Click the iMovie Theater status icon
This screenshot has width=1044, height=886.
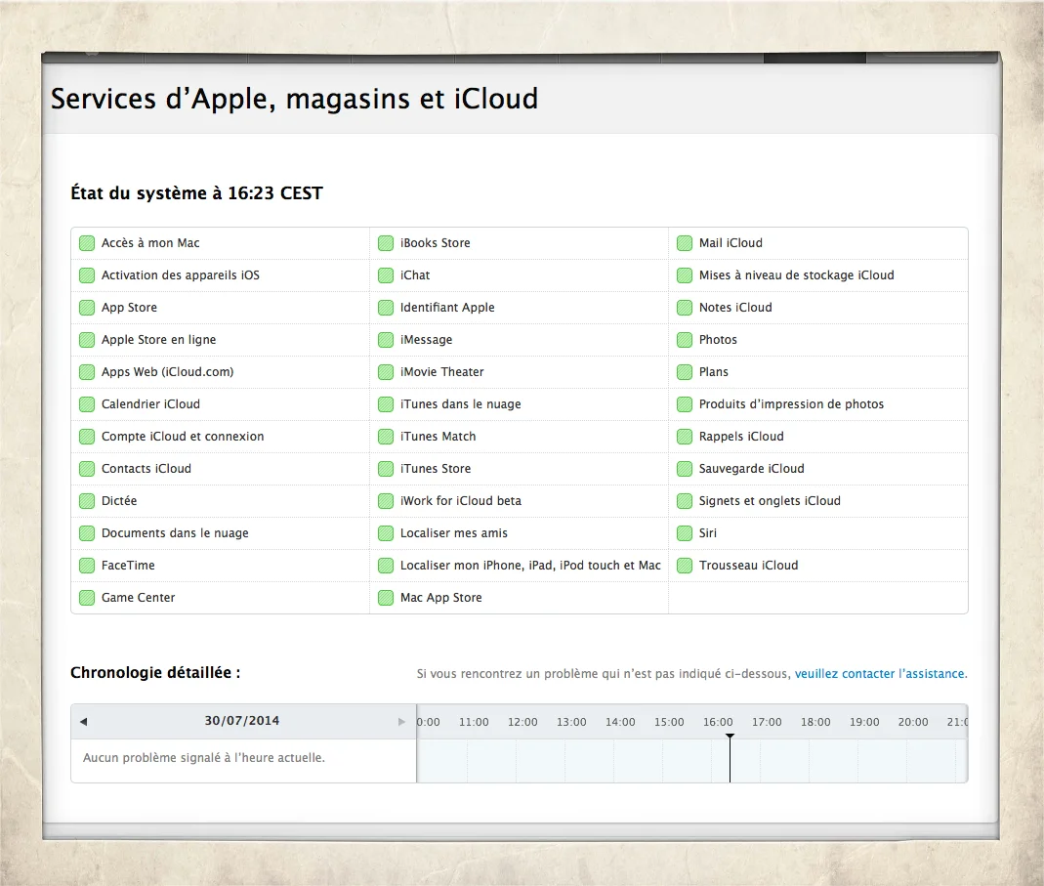[386, 372]
